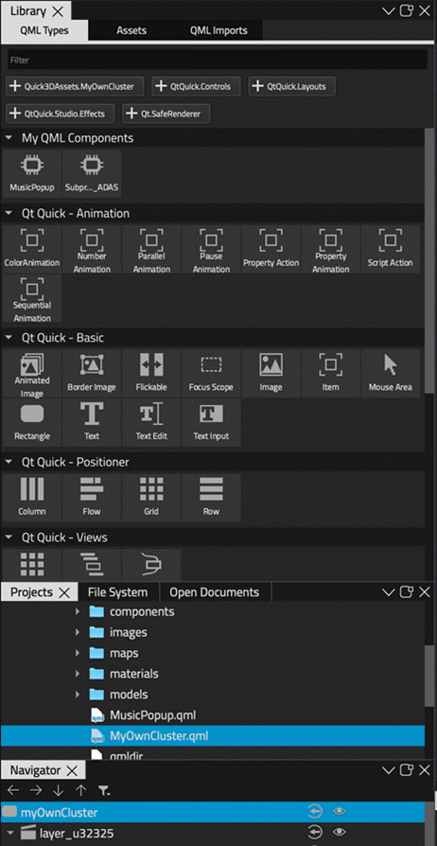Click the Library Filter field
The width and height of the screenshot is (437, 846).
click(218, 60)
